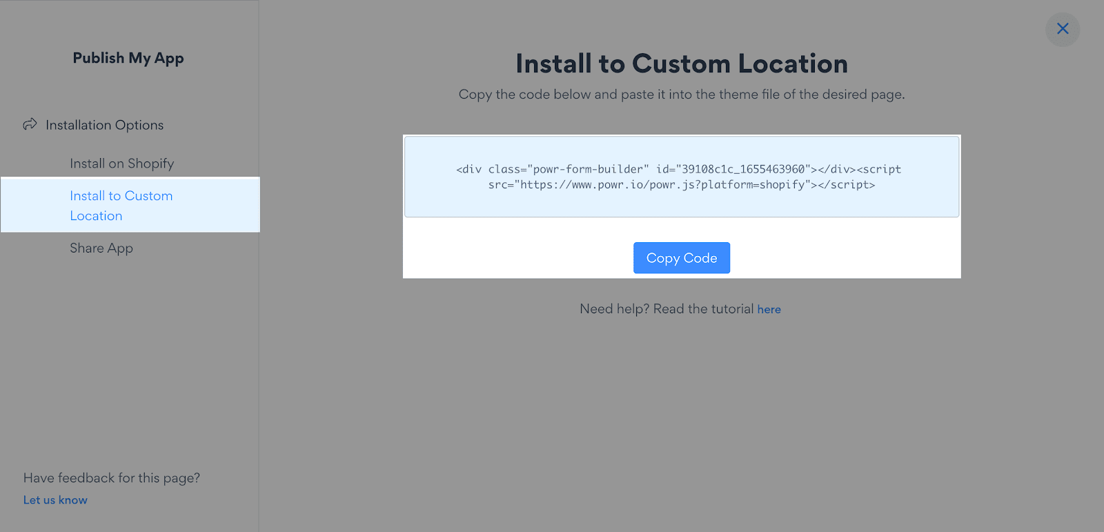The width and height of the screenshot is (1104, 532).
Task: Click the embed code snippet box
Action: click(682, 177)
